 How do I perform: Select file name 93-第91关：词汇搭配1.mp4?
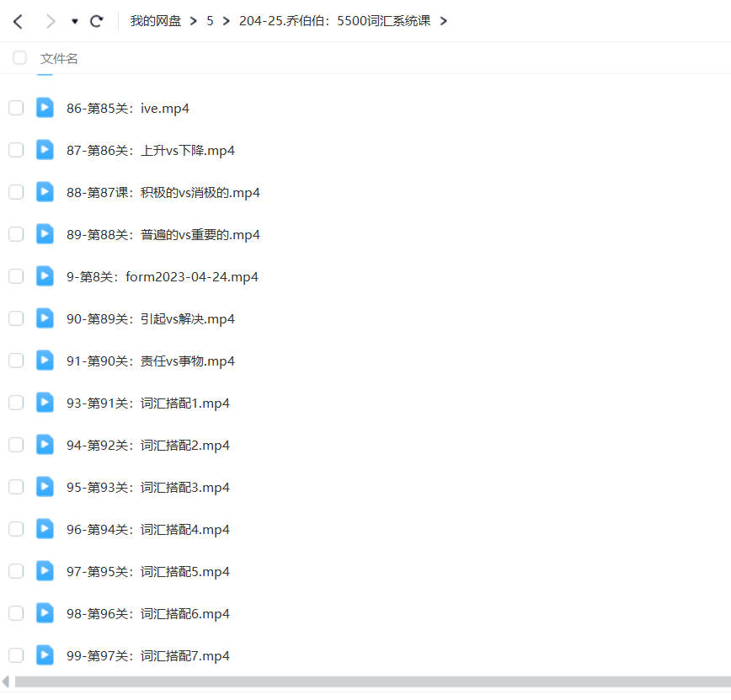click(148, 403)
